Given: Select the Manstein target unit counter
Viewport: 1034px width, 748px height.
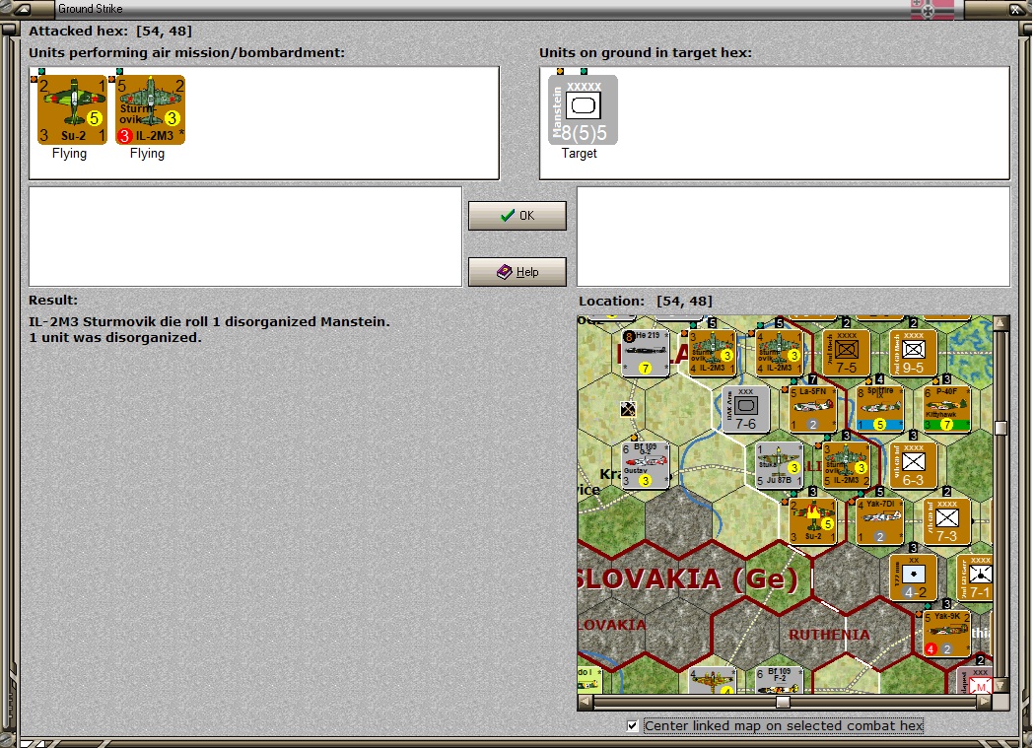Looking at the screenshot, I should [583, 109].
